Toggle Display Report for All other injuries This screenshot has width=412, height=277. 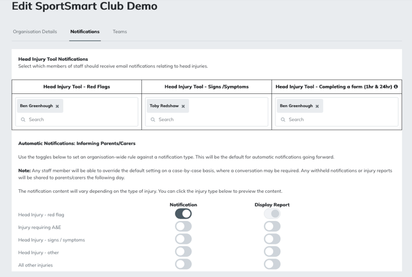(x=272, y=264)
